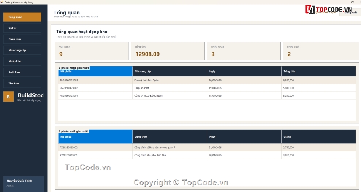
Task: Click the user name Nguyễn Quốc Thịnh
Action: pos(19,181)
